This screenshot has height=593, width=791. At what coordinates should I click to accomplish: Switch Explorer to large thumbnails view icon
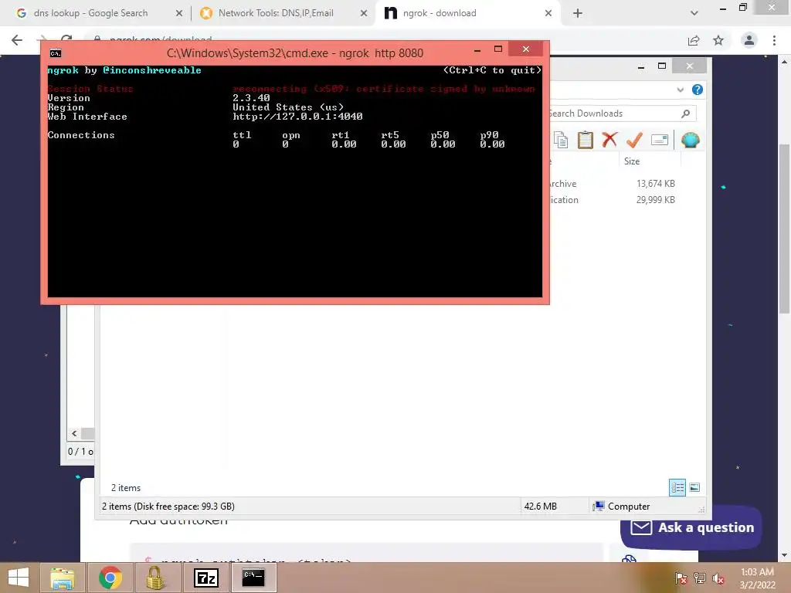click(x=694, y=487)
